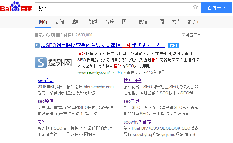
Task: Click the description line starting 搜外教育:为企业培养
Action: (135, 54)
